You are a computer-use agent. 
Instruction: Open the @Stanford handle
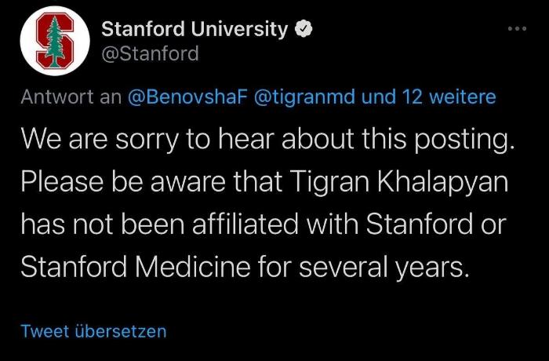click(151, 54)
